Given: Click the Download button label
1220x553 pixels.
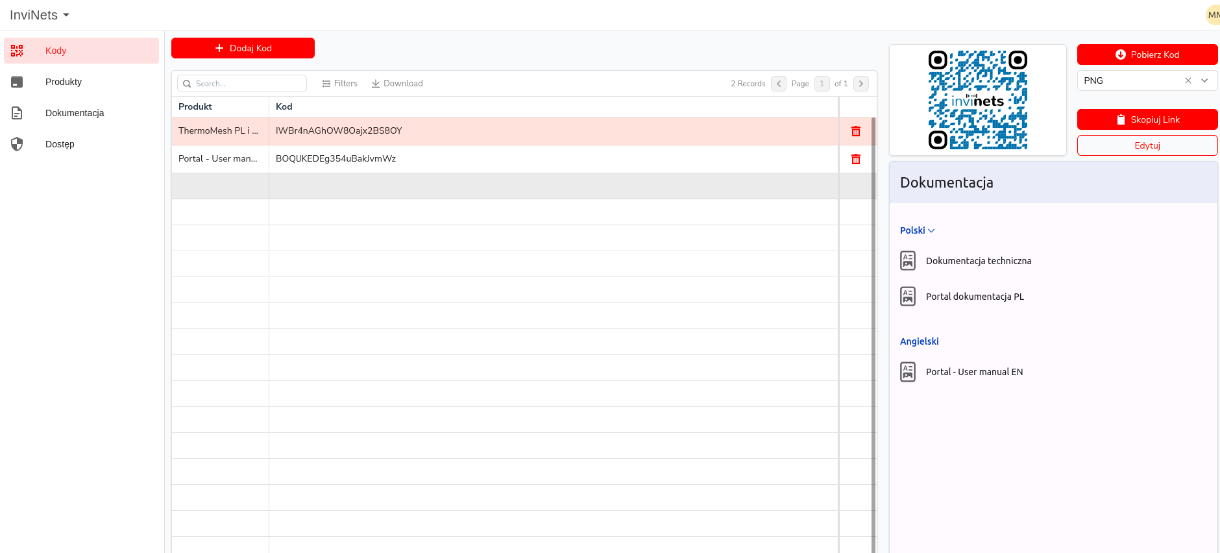Looking at the screenshot, I should click(x=403, y=84).
